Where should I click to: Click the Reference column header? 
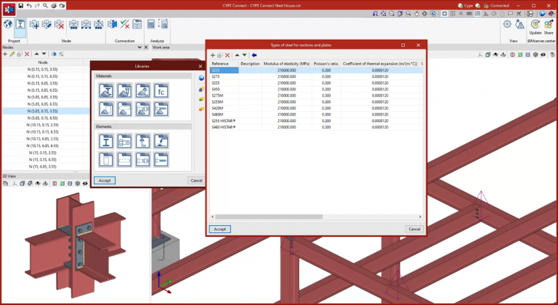pyautogui.click(x=225, y=63)
